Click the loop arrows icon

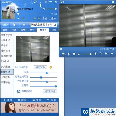[x=106, y=54]
